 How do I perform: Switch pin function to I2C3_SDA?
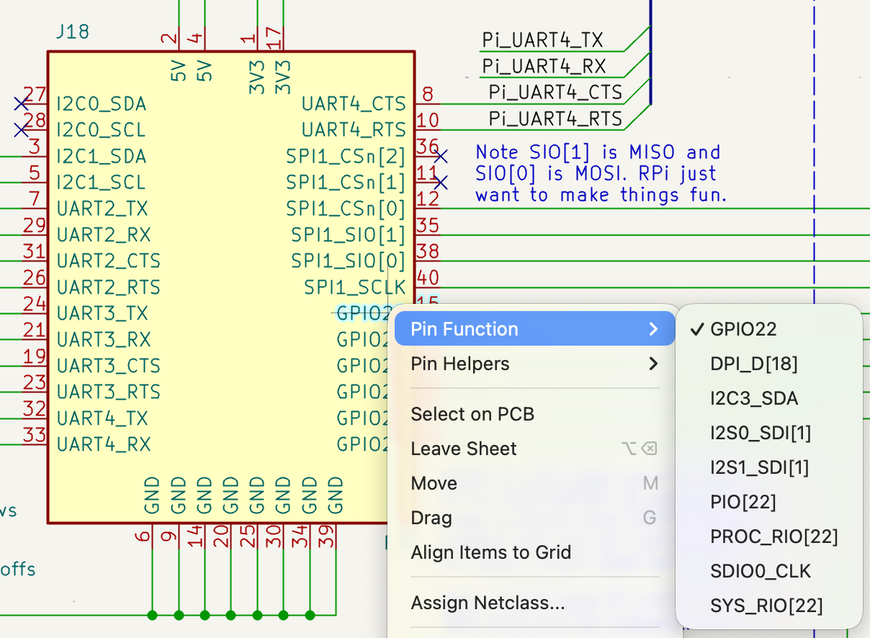753,398
